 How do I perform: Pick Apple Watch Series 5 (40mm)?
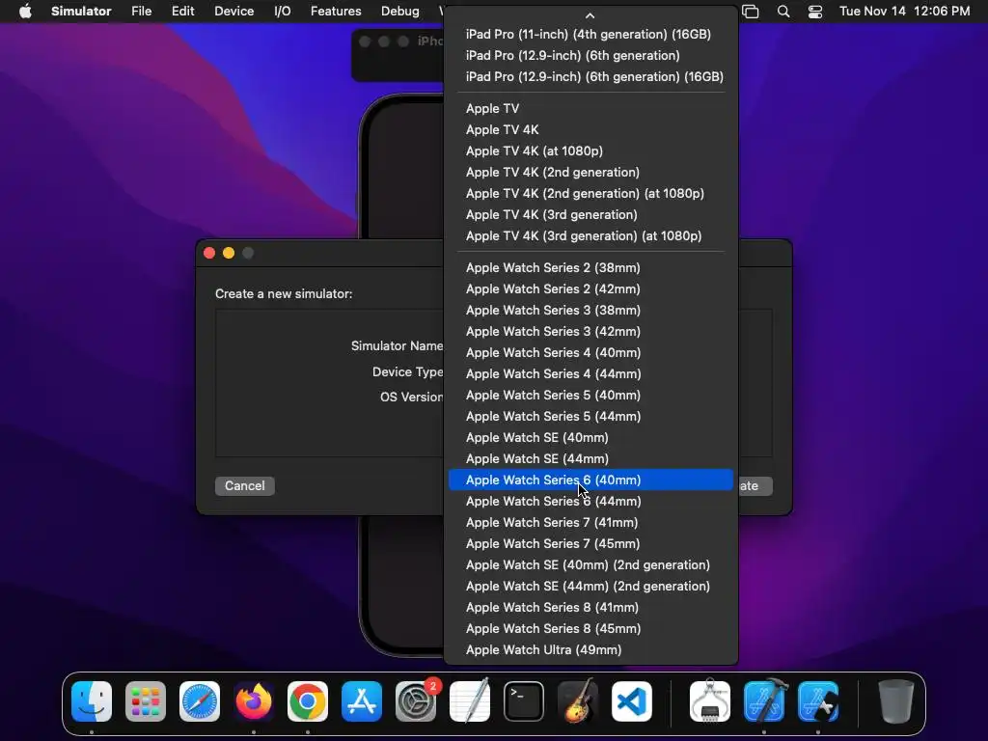[x=591, y=395]
